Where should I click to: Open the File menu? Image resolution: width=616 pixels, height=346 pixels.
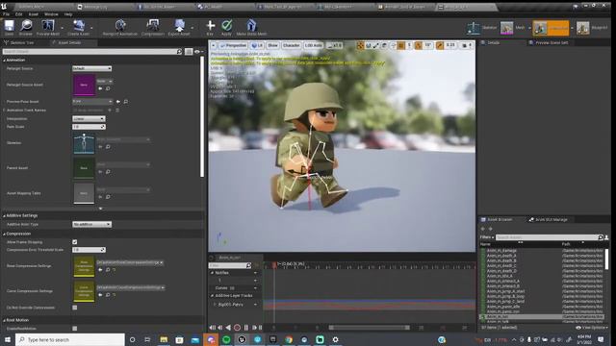point(7,14)
